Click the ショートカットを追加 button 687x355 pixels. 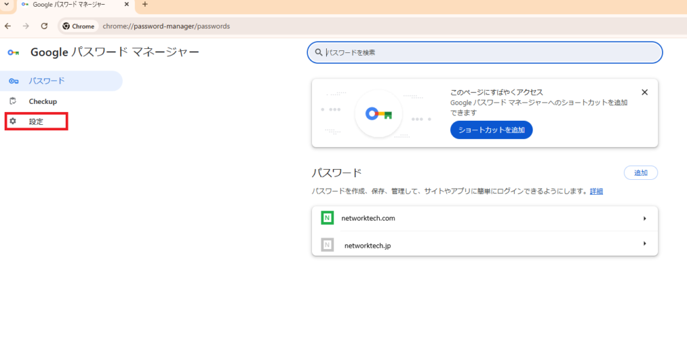491,130
